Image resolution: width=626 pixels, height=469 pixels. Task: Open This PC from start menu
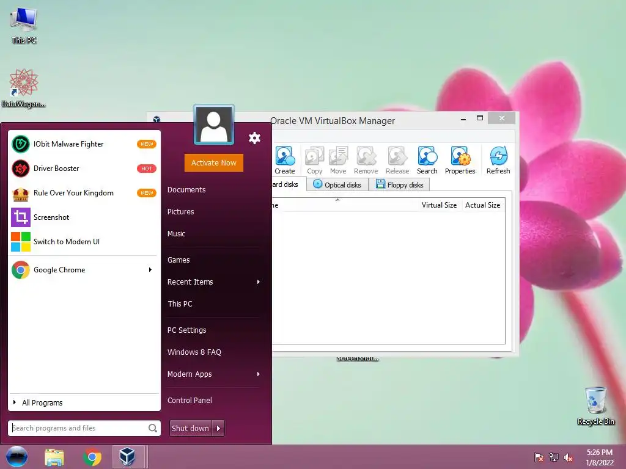point(180,304)
